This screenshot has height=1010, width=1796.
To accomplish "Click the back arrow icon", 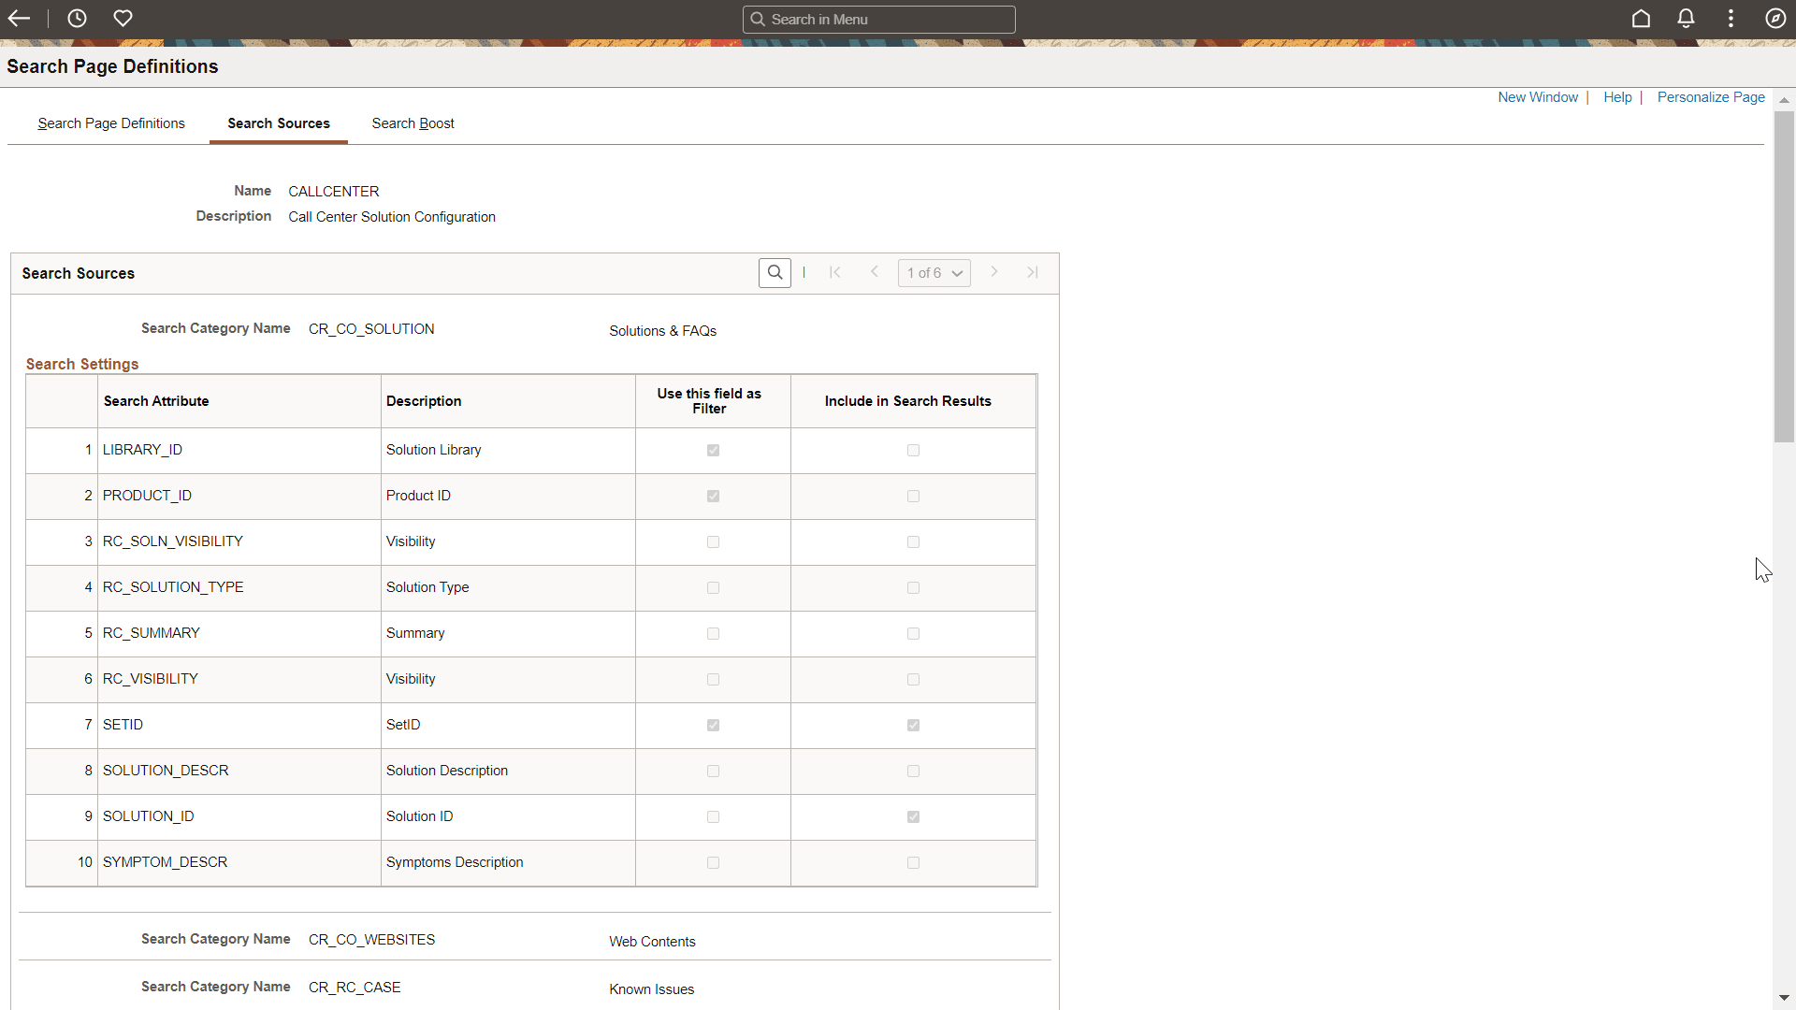I will pyautogui.click(x=19, y=18).
